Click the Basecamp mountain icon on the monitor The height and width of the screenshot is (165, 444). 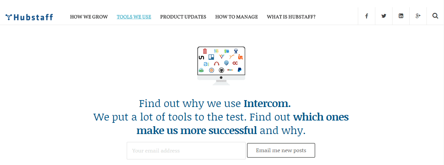click(201, 70)
